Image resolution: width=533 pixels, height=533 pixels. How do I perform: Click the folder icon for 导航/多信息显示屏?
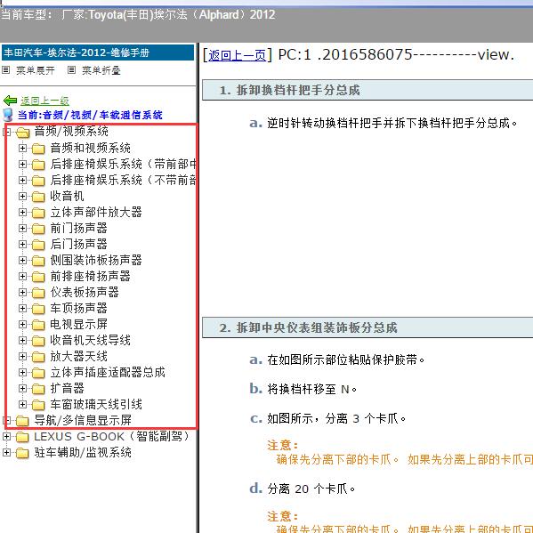[22, 421]
